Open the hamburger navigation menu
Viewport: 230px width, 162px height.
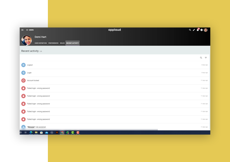click(22, 30)
